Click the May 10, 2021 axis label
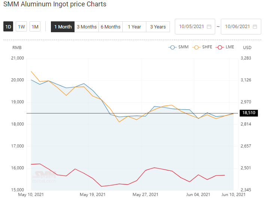The image size is (265, 200). (31, 195)
